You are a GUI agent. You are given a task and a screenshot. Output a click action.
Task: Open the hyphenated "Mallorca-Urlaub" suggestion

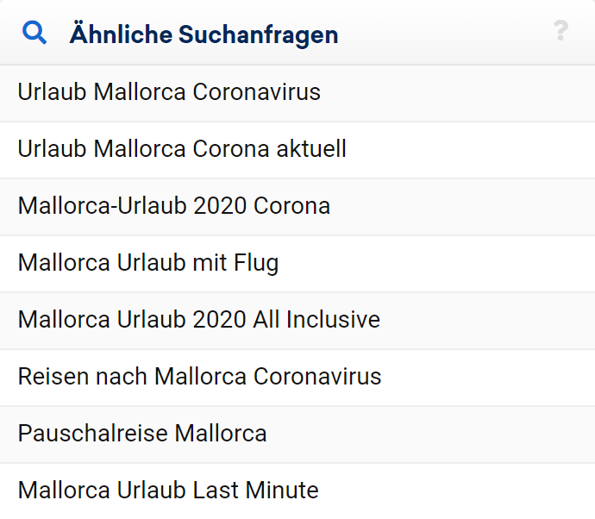tap(173, 206)
